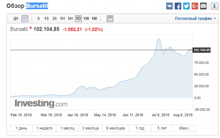
Task: Click the May 14, 2018 date label
Action: (105, 115)
